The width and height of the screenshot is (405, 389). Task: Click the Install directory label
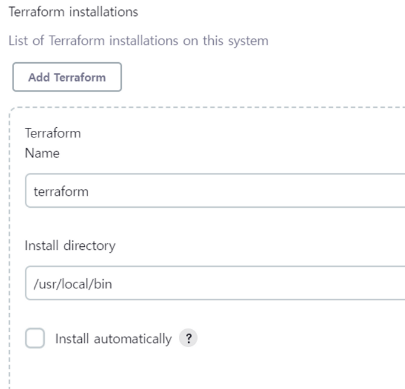click(70, 245)
